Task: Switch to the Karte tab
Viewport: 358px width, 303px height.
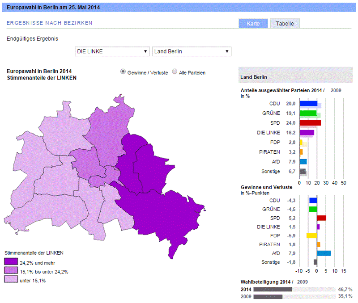Action: pyautogui.click(x=253, y=24)
